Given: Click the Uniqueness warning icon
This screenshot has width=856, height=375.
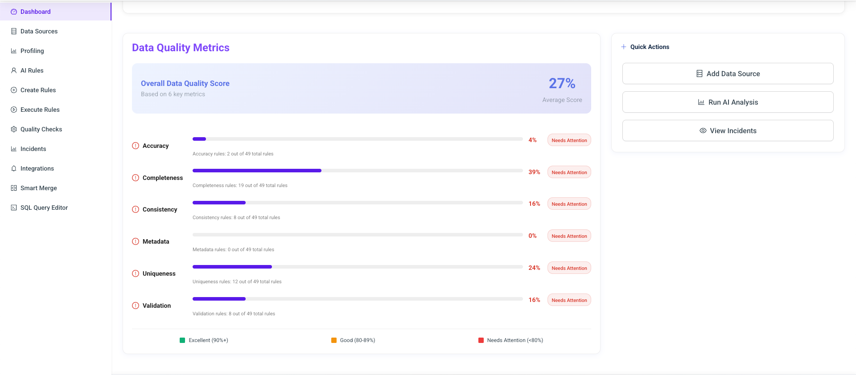Looking at the screenshot, I should point(136,273).
